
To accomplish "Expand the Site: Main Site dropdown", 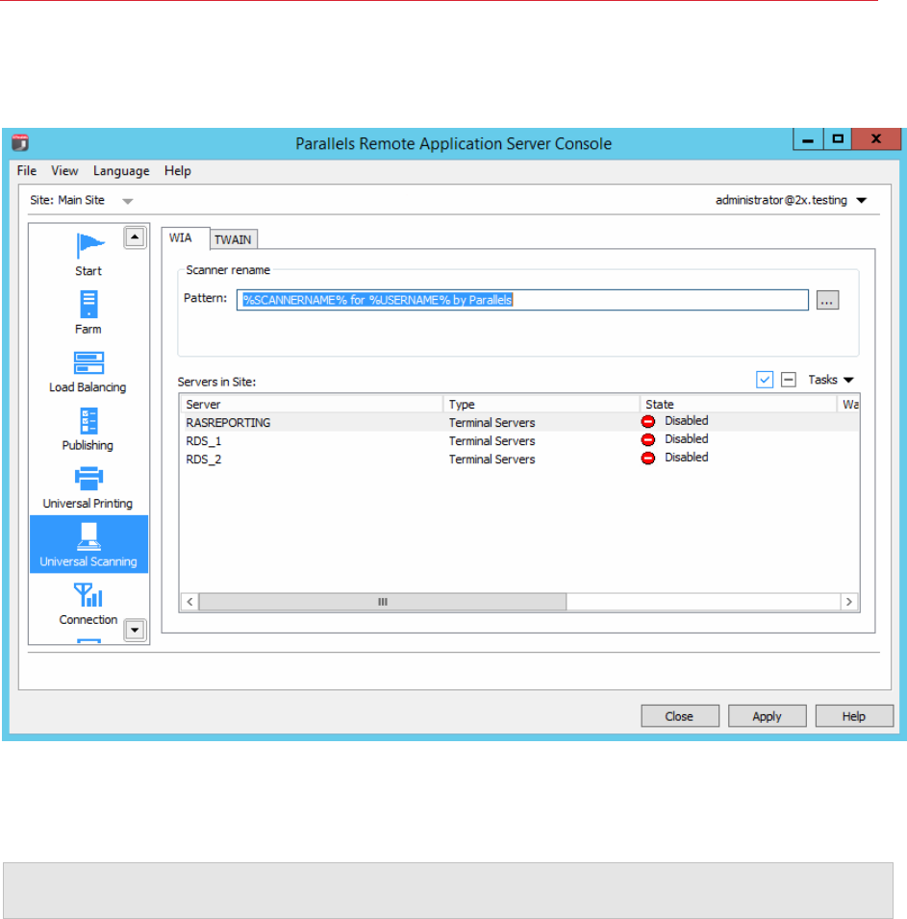I will click(x=127, y=201).
